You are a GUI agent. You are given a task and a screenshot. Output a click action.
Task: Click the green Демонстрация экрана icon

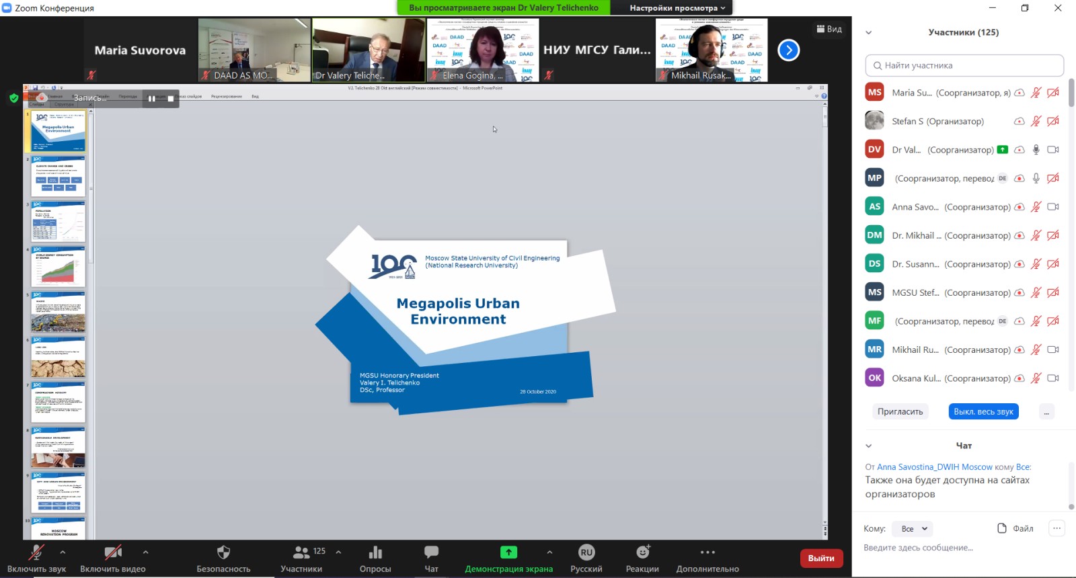click(x=508, y=552)
